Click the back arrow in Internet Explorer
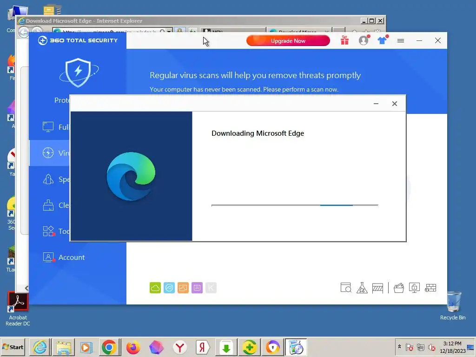The width and height of the screenshot is (476, 357). (24, 32)
